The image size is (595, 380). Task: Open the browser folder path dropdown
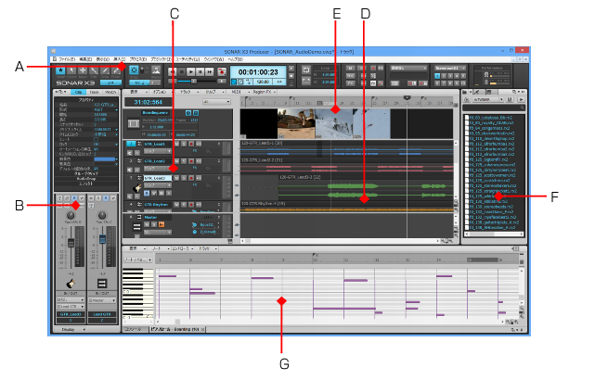click(488, 100)
